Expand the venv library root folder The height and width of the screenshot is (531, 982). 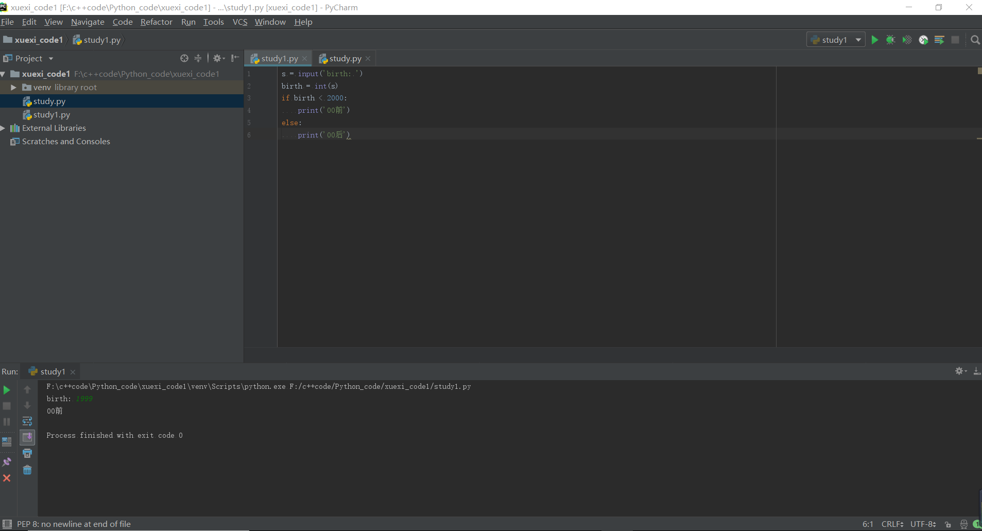(x=13, y=88)
